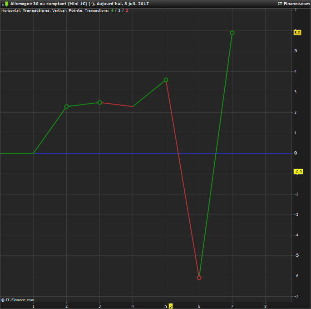Select the green data point at transaction 5

pyautogui.click(x=166, y=80)
